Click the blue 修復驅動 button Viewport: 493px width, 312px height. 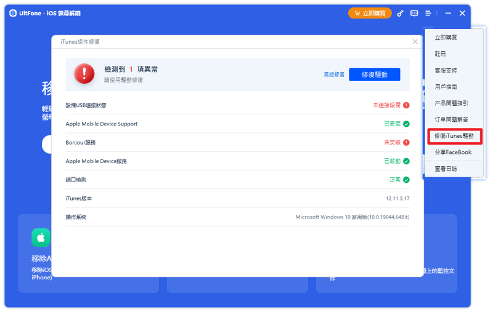pos(375,74)
